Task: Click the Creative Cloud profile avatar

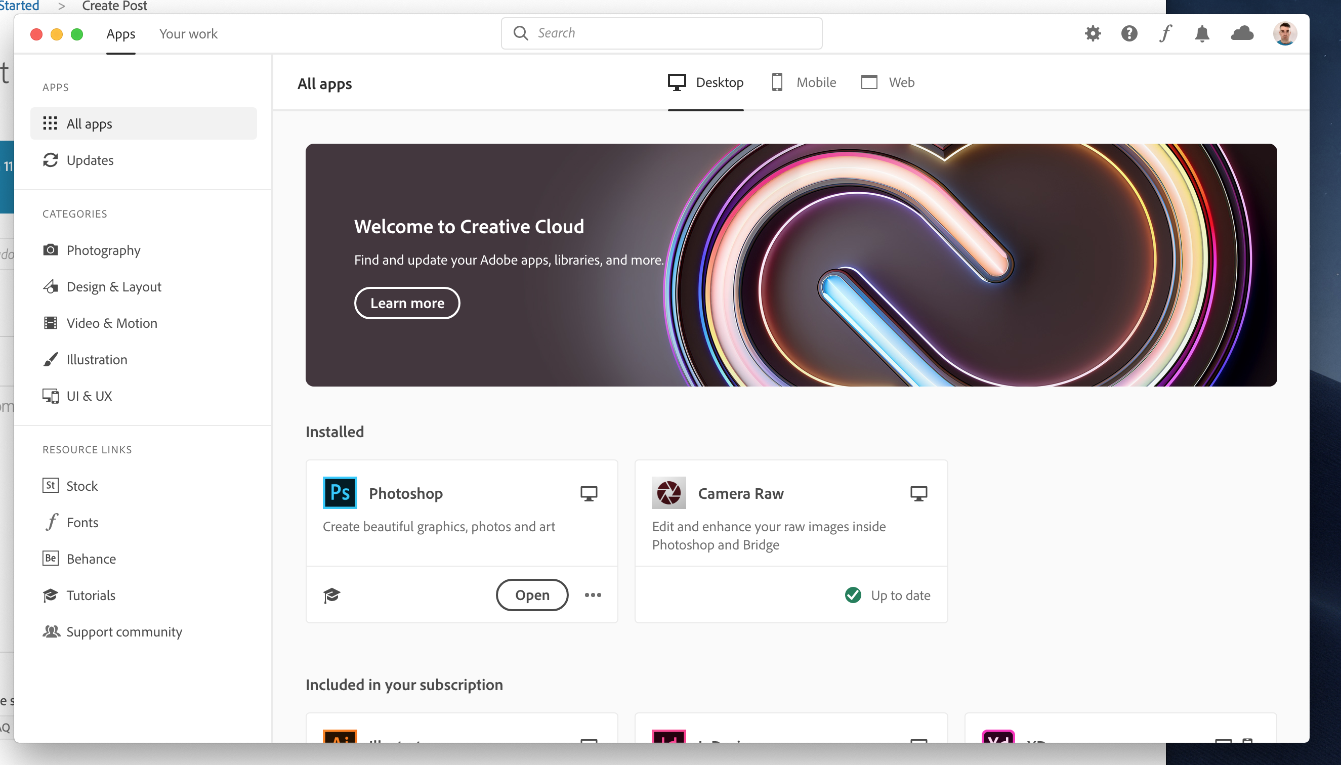Action: (1285, 34)
